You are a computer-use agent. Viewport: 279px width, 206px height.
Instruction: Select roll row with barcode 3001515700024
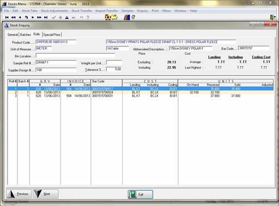(x=141, y=92)
